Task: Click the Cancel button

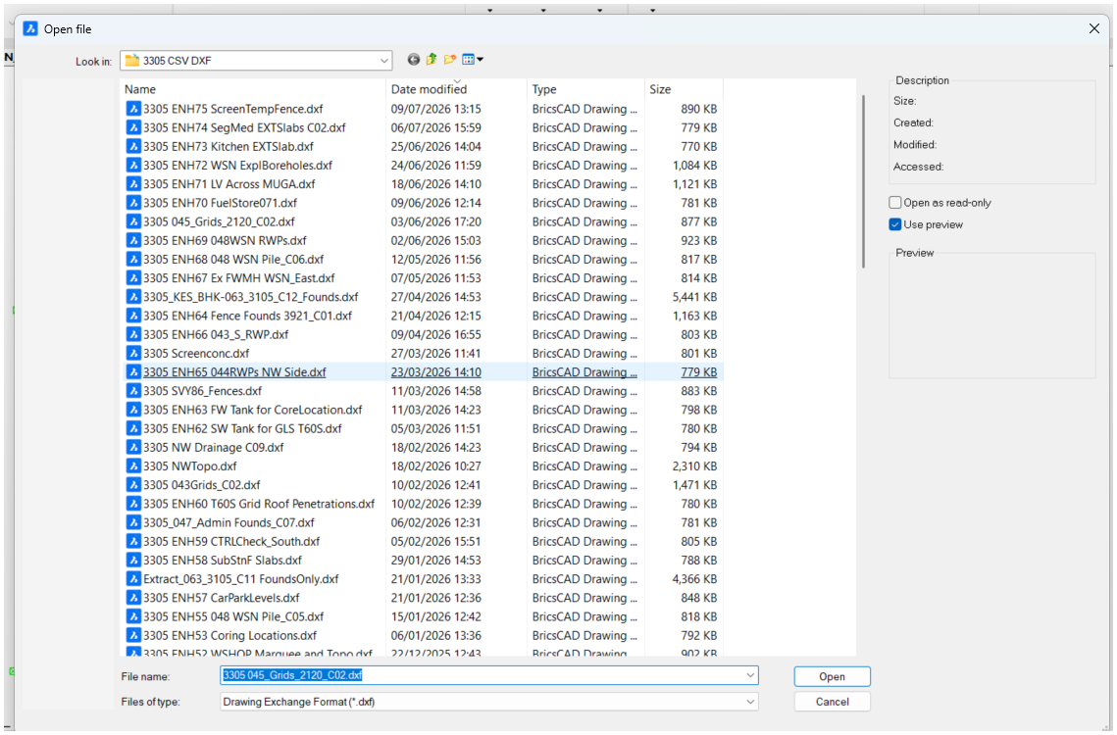Action: click(832, 702)
